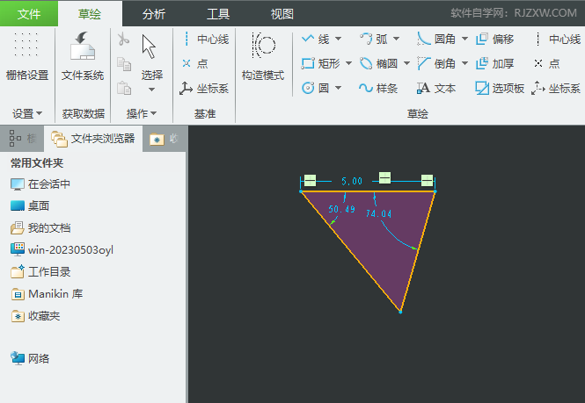
Task: Click the copy icon
Action: coord(123,64)
